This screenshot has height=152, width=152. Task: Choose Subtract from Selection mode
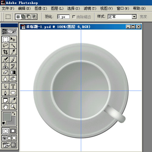pos(29,17)
